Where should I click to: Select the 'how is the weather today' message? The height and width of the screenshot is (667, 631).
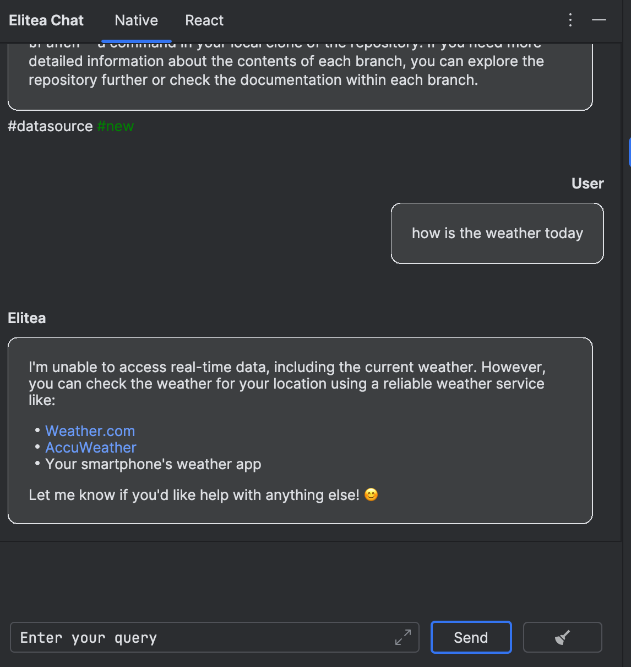[x=497, y=233]
